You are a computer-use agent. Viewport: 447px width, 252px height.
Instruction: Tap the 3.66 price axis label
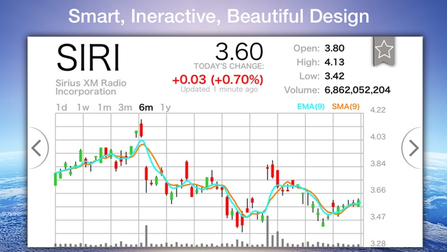[x=378, y=190]
